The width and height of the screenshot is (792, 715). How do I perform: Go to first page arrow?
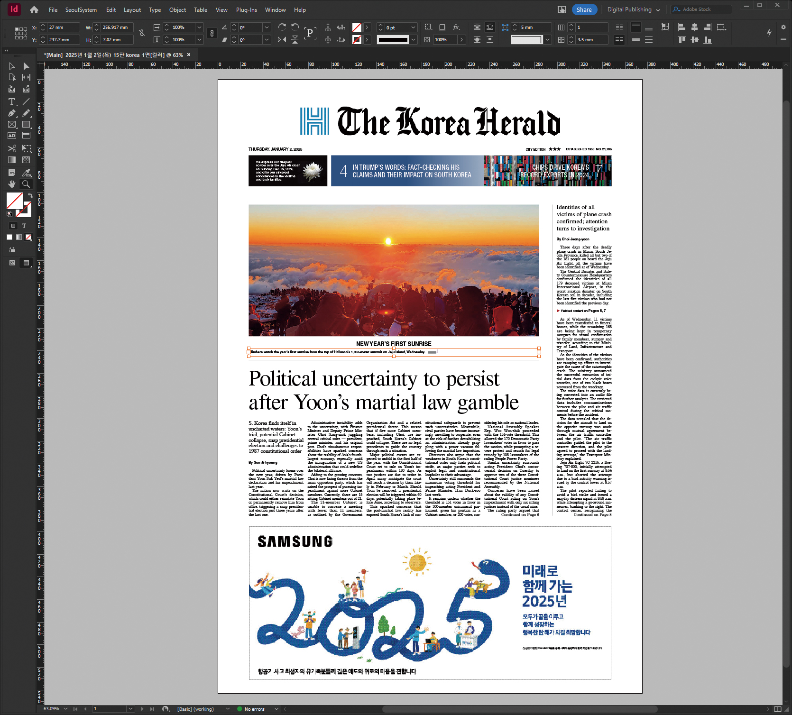(75, 709)
